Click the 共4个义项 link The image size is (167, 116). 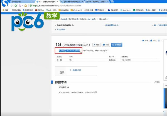coord(91,19)
